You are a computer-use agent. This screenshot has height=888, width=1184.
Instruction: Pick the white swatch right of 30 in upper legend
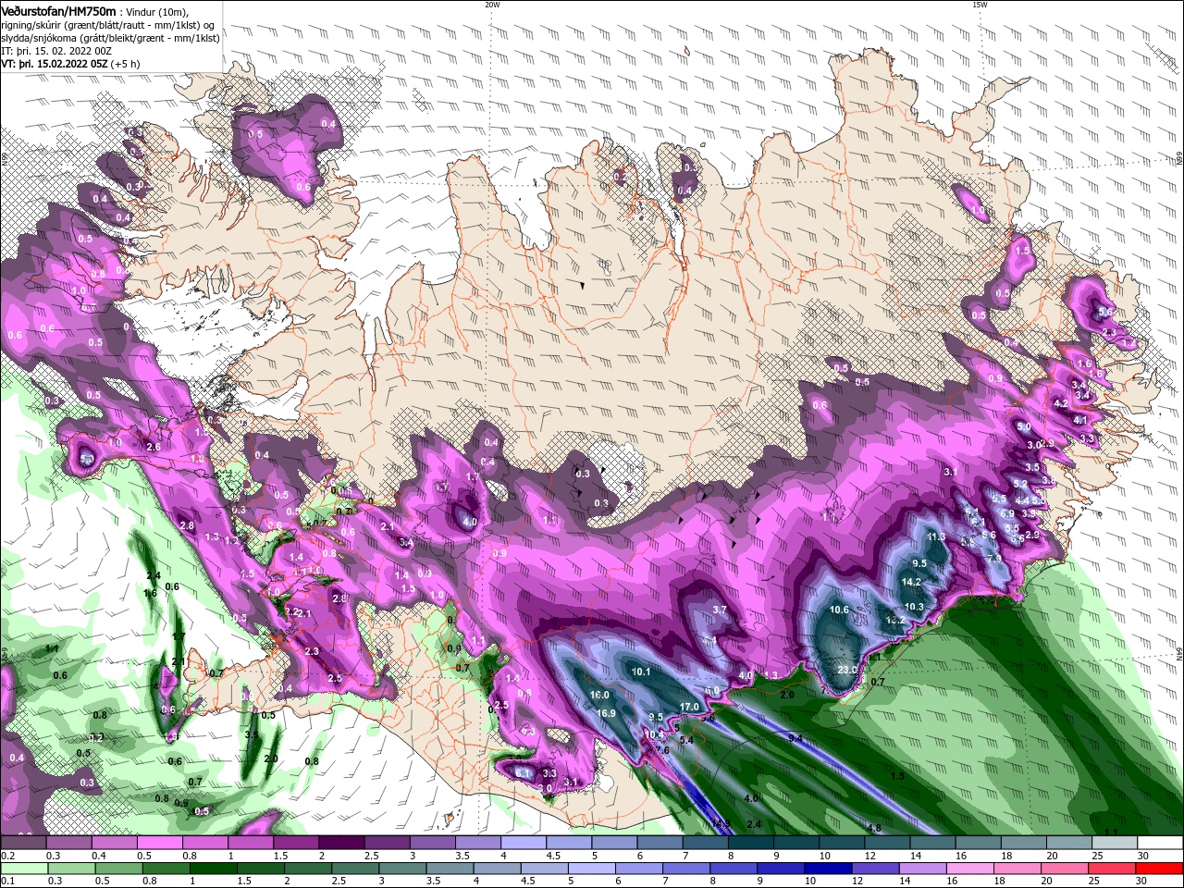[x=1160, y=843]
